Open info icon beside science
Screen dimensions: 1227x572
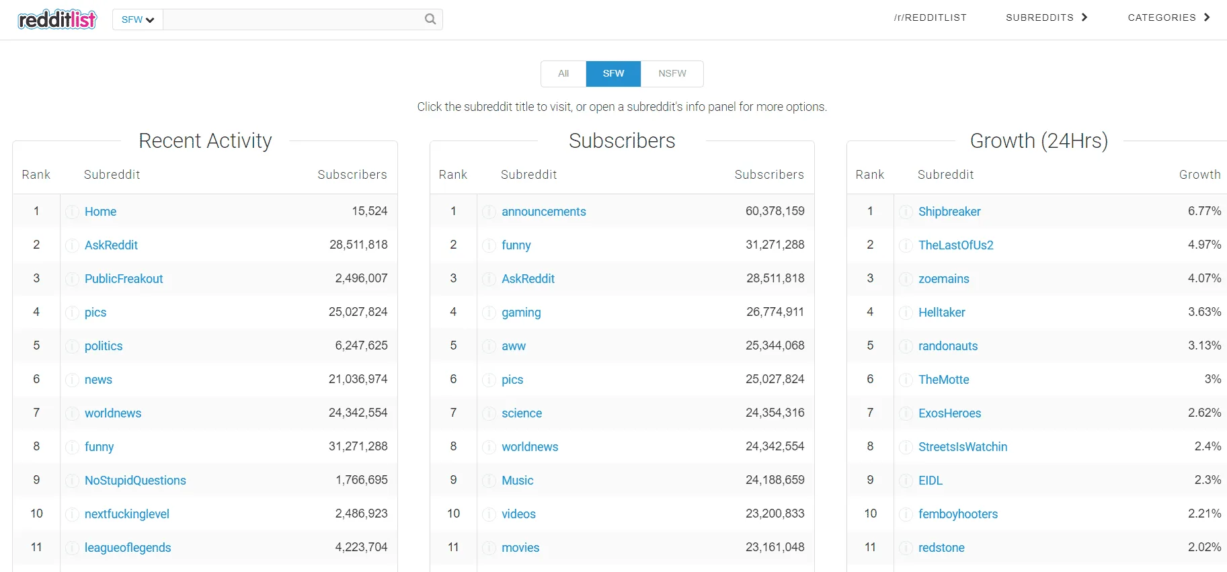[489, 413]
